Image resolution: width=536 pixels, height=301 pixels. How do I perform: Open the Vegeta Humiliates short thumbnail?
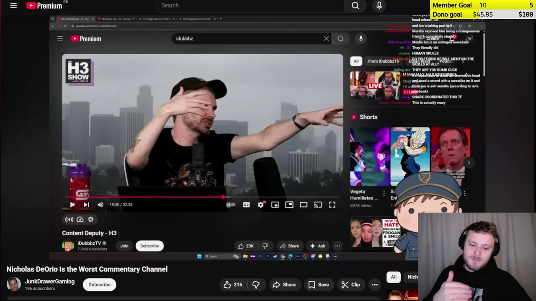(x=370, y=157)
